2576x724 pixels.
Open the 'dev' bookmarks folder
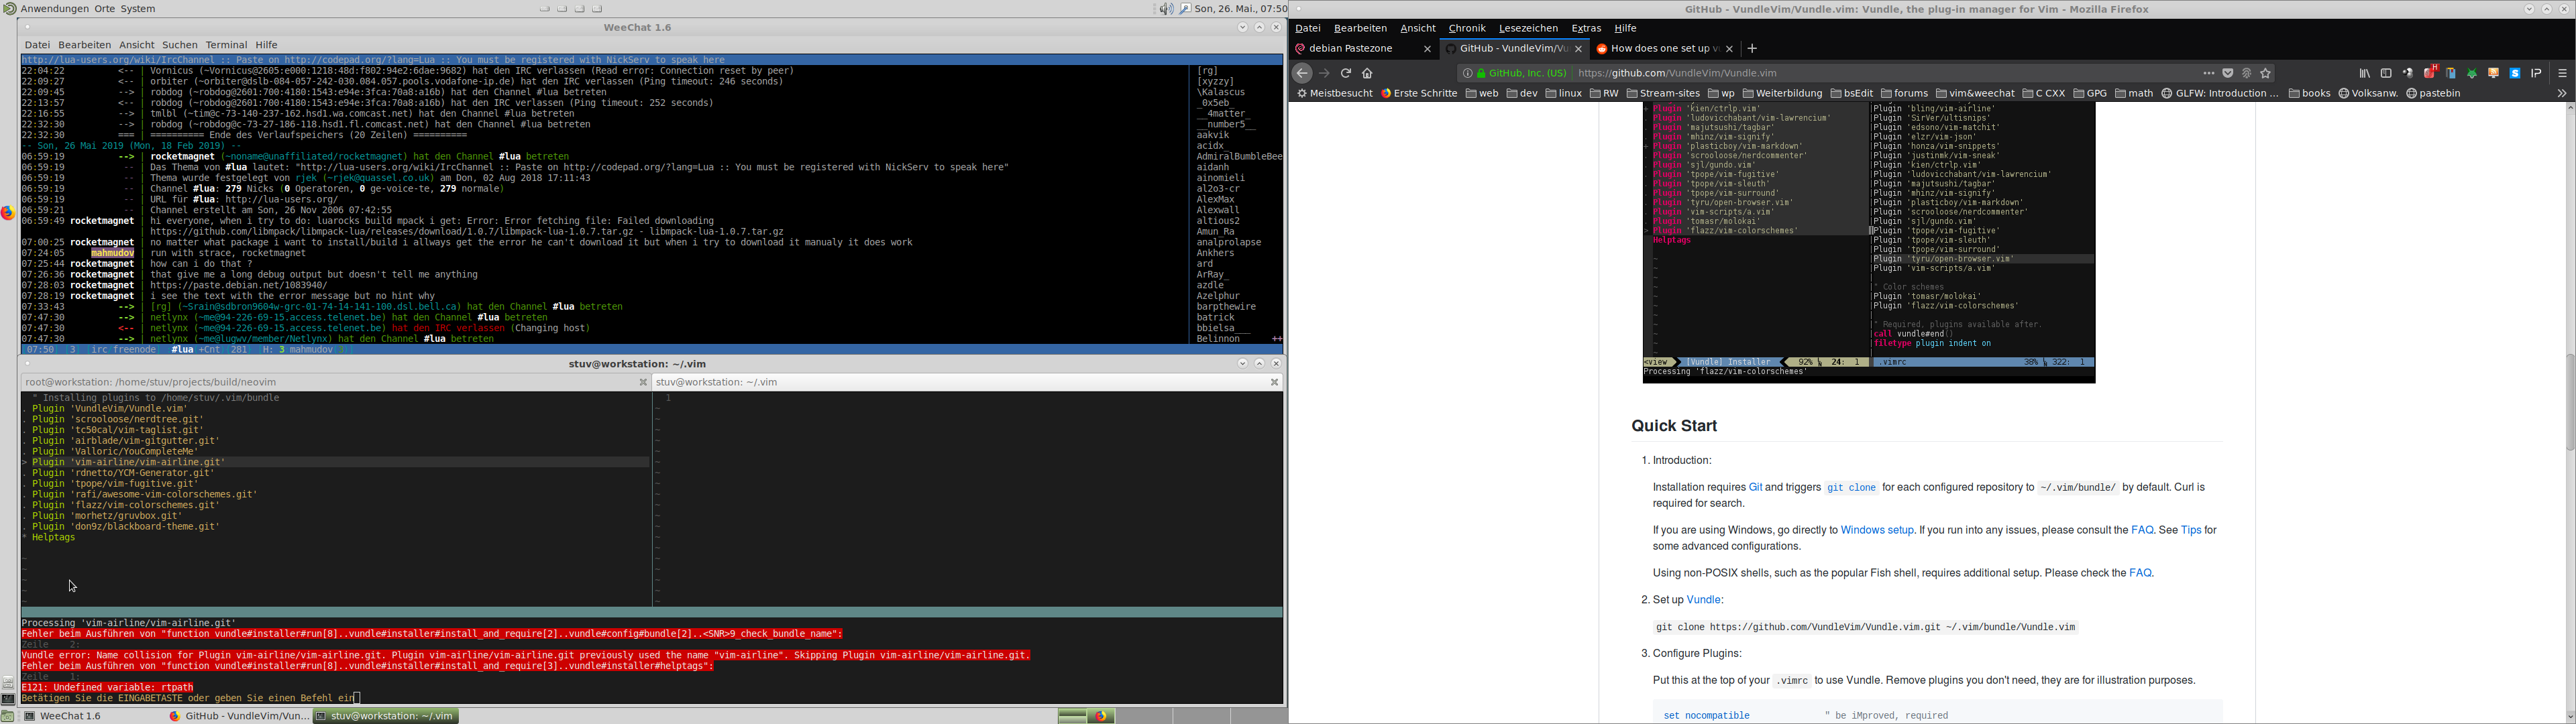pos(1522,93)
